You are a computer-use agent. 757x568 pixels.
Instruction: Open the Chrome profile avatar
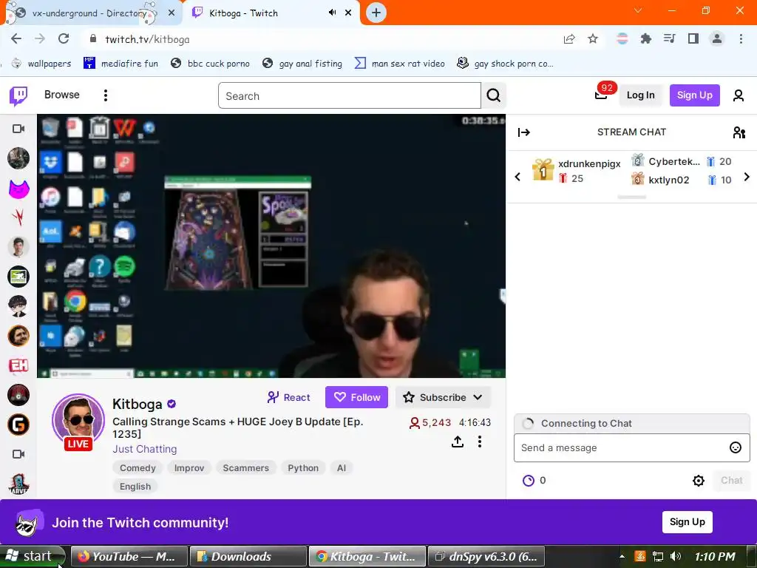click(717, 38)
